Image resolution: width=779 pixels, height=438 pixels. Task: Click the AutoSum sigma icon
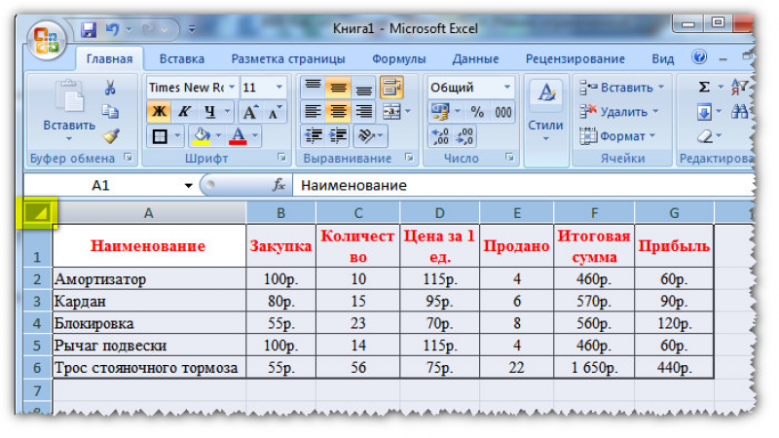[x=703, y=88]
